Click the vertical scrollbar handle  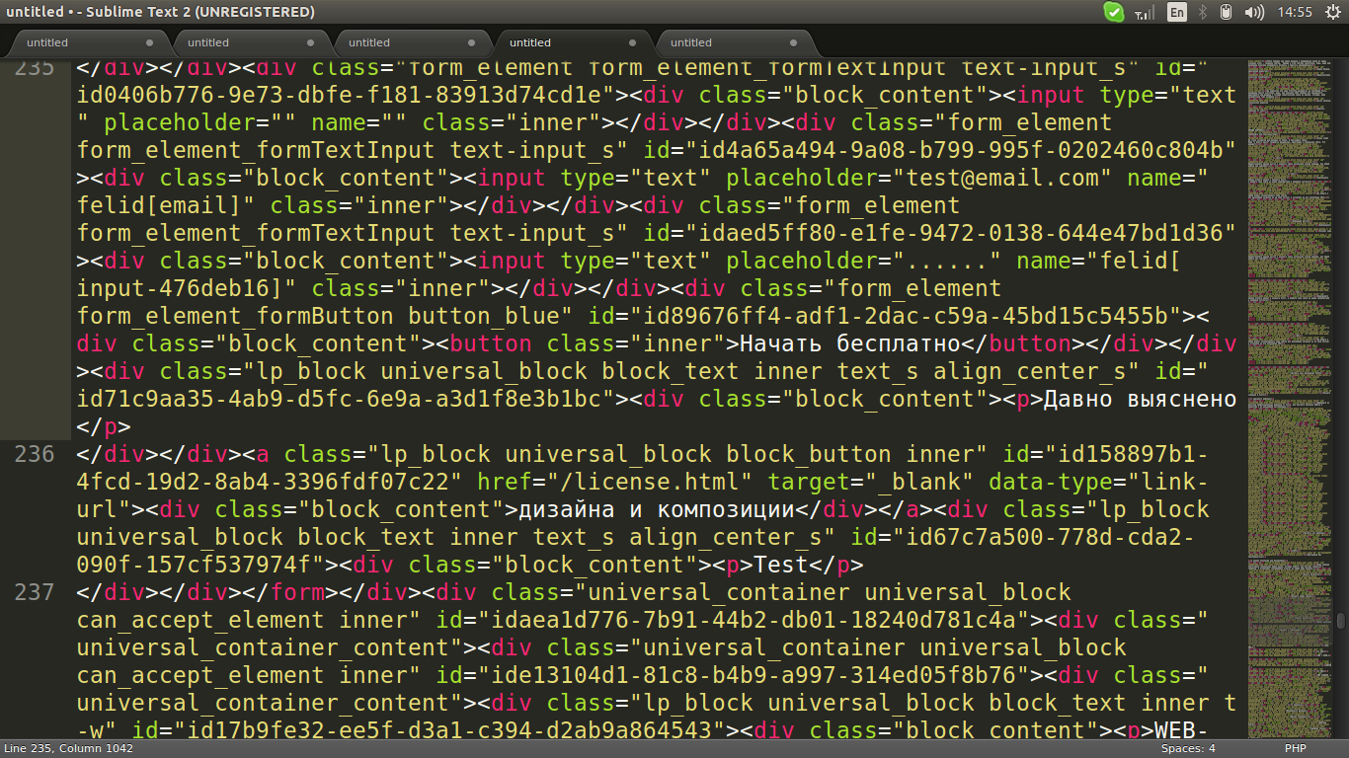coord(1341,621)
